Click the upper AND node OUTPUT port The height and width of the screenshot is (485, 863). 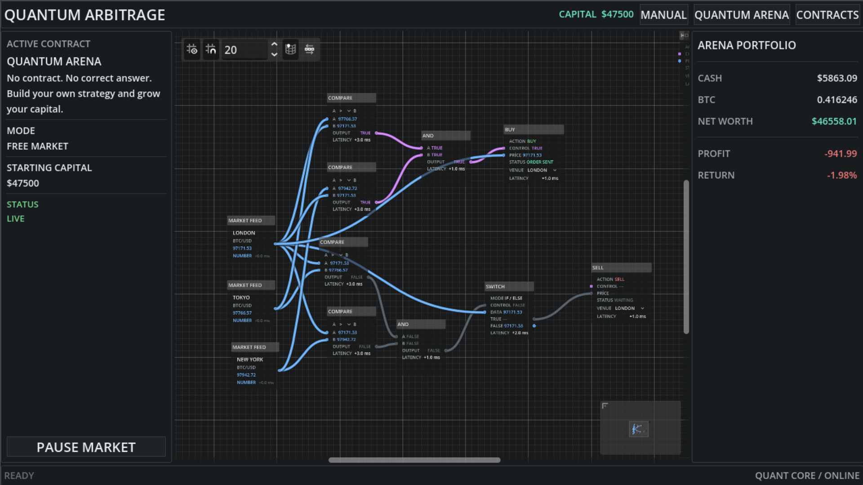pyautogui.click(x=471, y=162)
